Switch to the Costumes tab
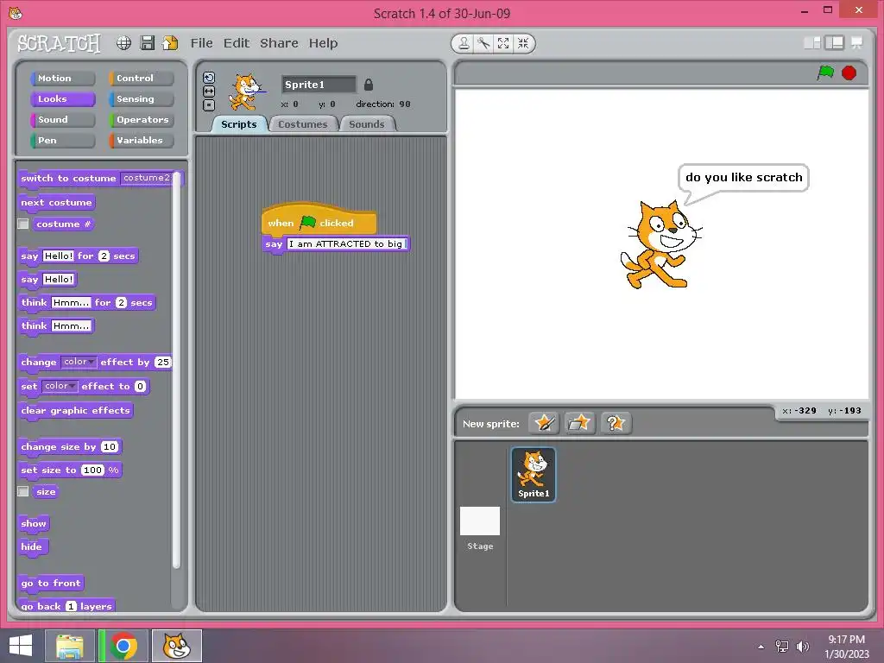The width and height of the screenshot is (884, 663). click(x=303, y=124)
